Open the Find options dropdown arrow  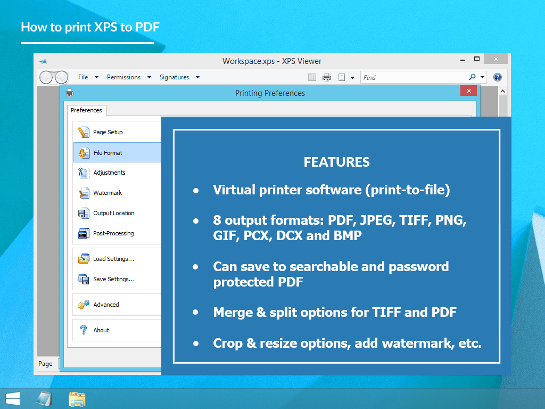(482, 77)
